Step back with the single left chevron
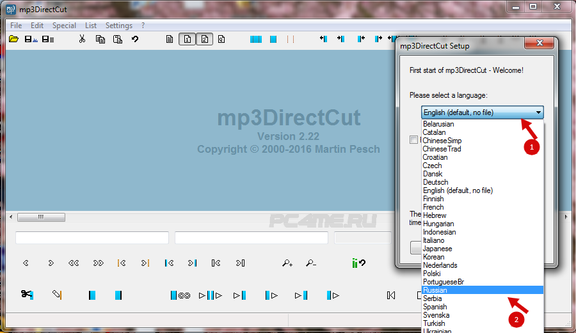The height and width of the screenshot is (333, 576). [x=26, y=263]
